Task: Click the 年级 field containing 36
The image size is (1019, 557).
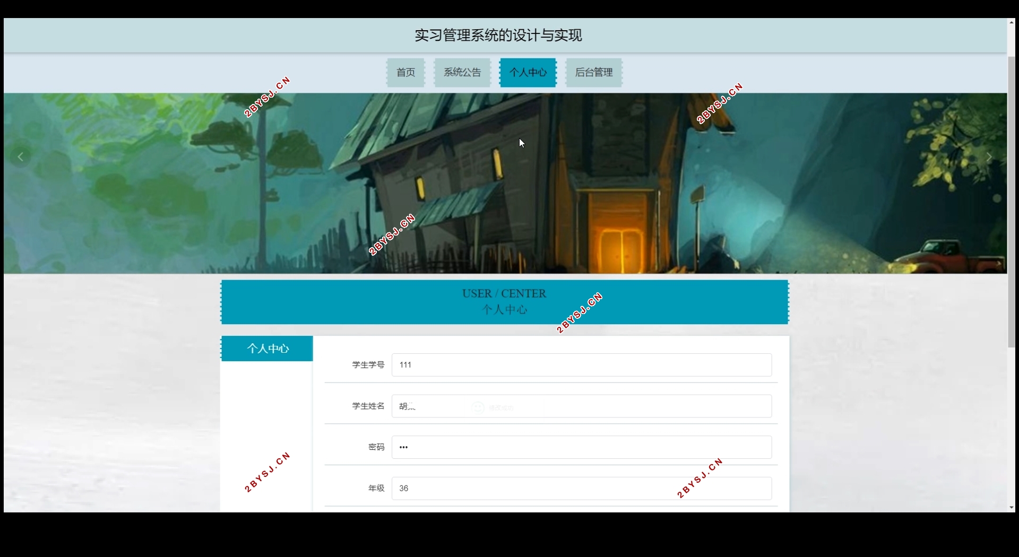Action: pyautogui.click(x=582, y=489)
